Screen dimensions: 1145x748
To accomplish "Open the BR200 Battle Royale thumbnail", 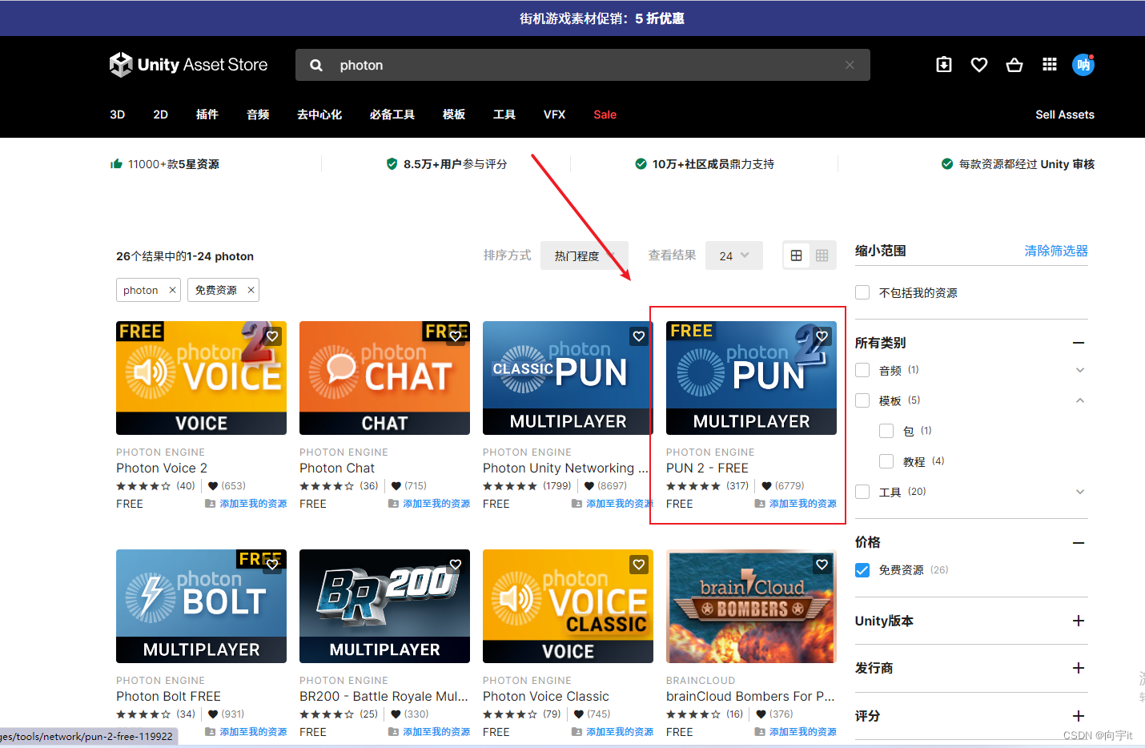I will pyautogui.click(x=384, y=606).
